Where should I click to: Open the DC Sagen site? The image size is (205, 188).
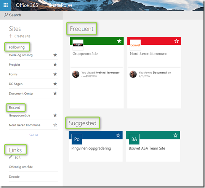click(x=16, y=84)
